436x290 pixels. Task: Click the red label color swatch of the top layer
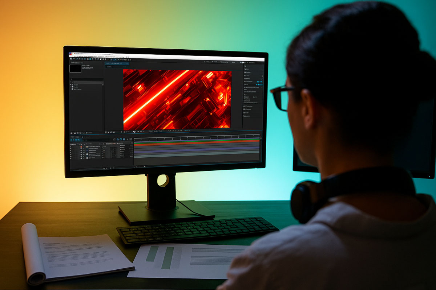[81, 146]
